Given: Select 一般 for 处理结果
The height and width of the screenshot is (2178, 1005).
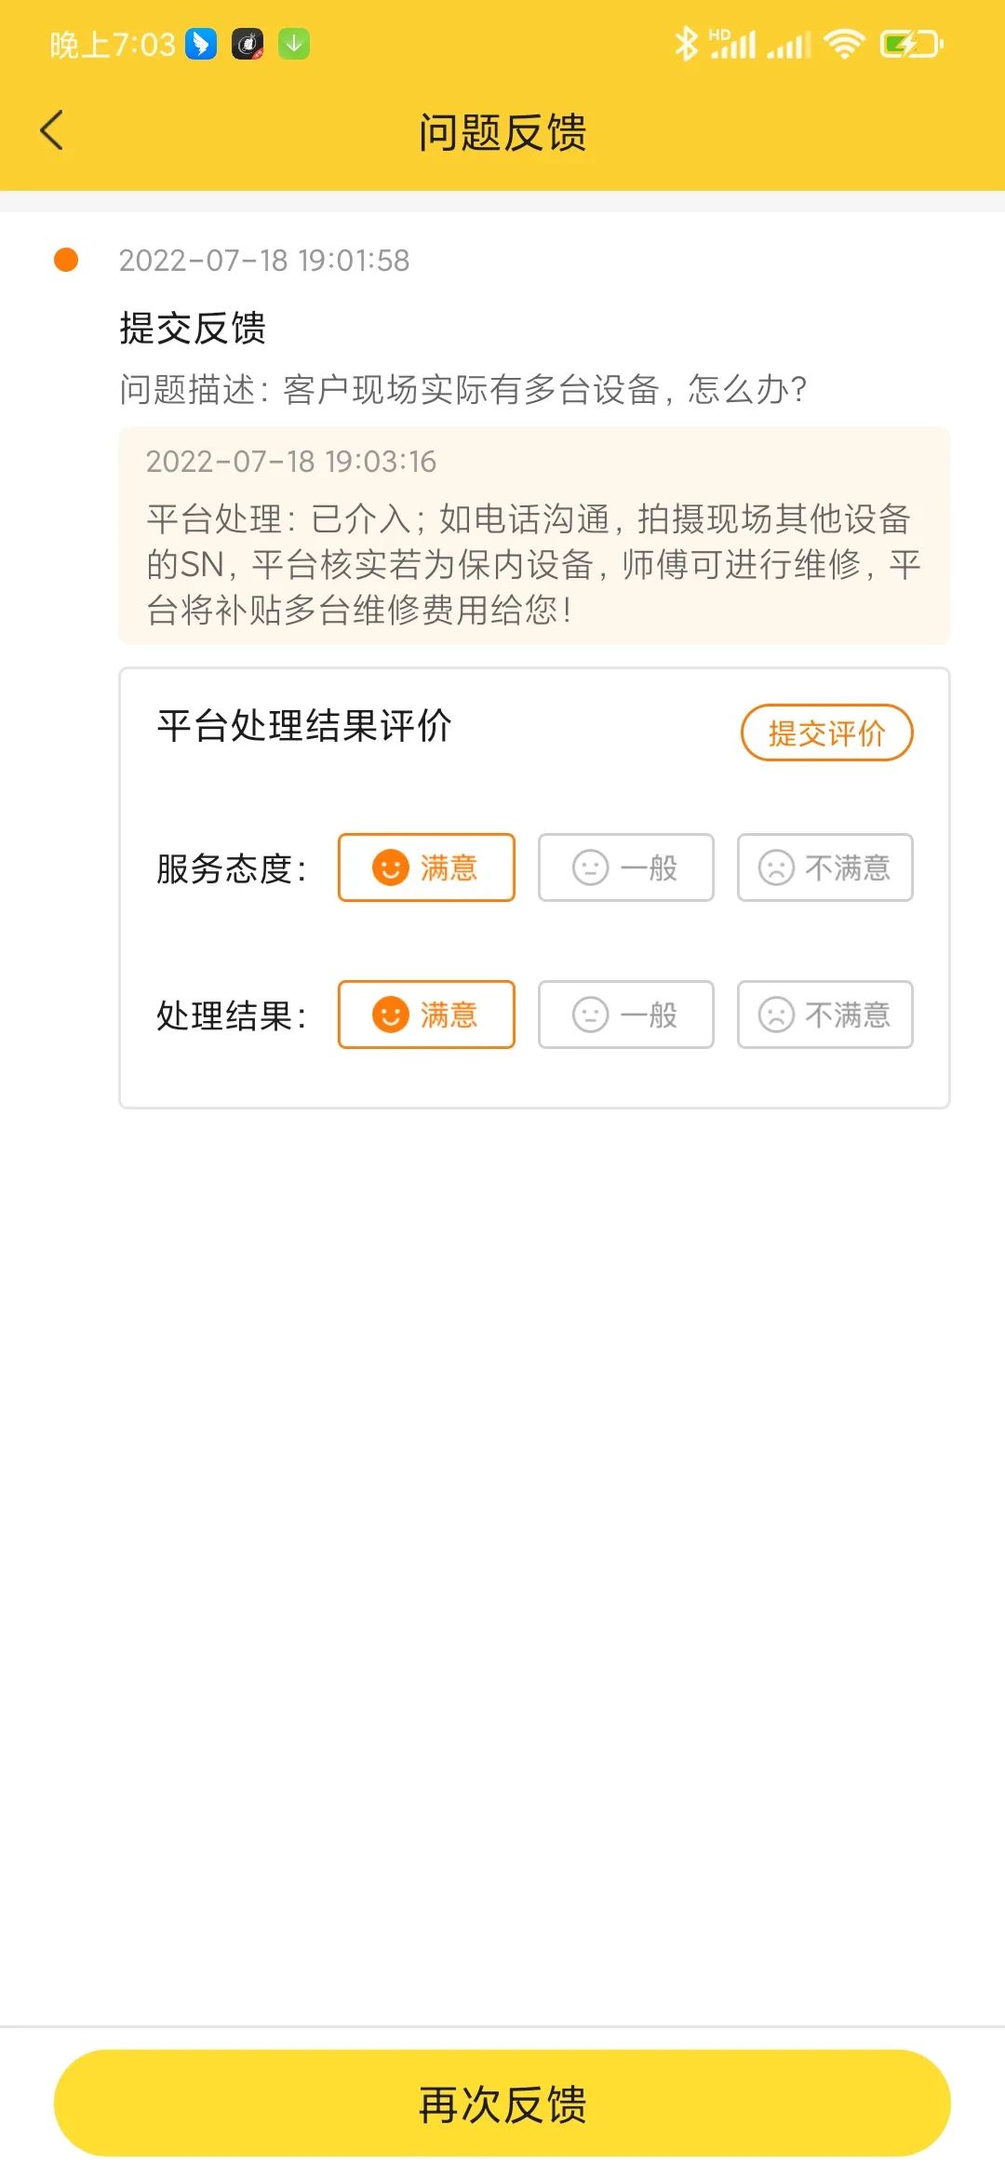Looking at the screenshot, I should tap(626, 1015).
